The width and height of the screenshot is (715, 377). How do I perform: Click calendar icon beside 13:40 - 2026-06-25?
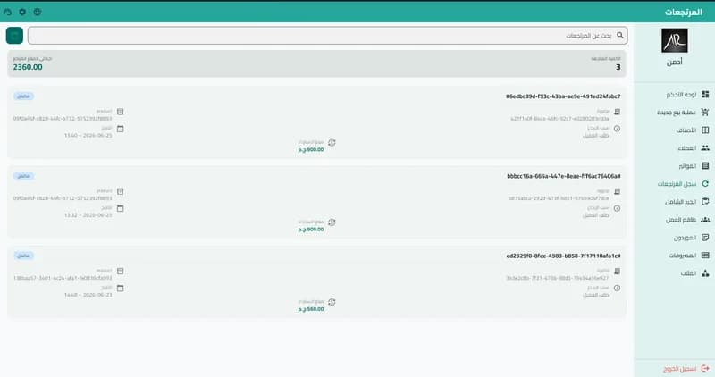click(x=121, y=129)
